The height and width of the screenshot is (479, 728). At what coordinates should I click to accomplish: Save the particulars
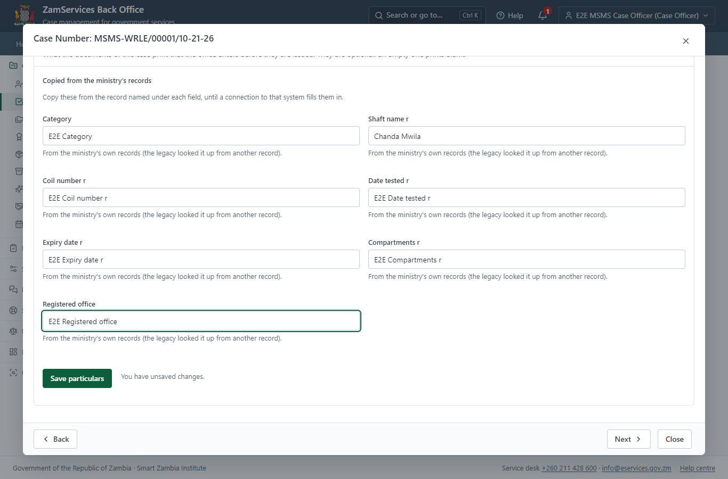click(77, 378)
